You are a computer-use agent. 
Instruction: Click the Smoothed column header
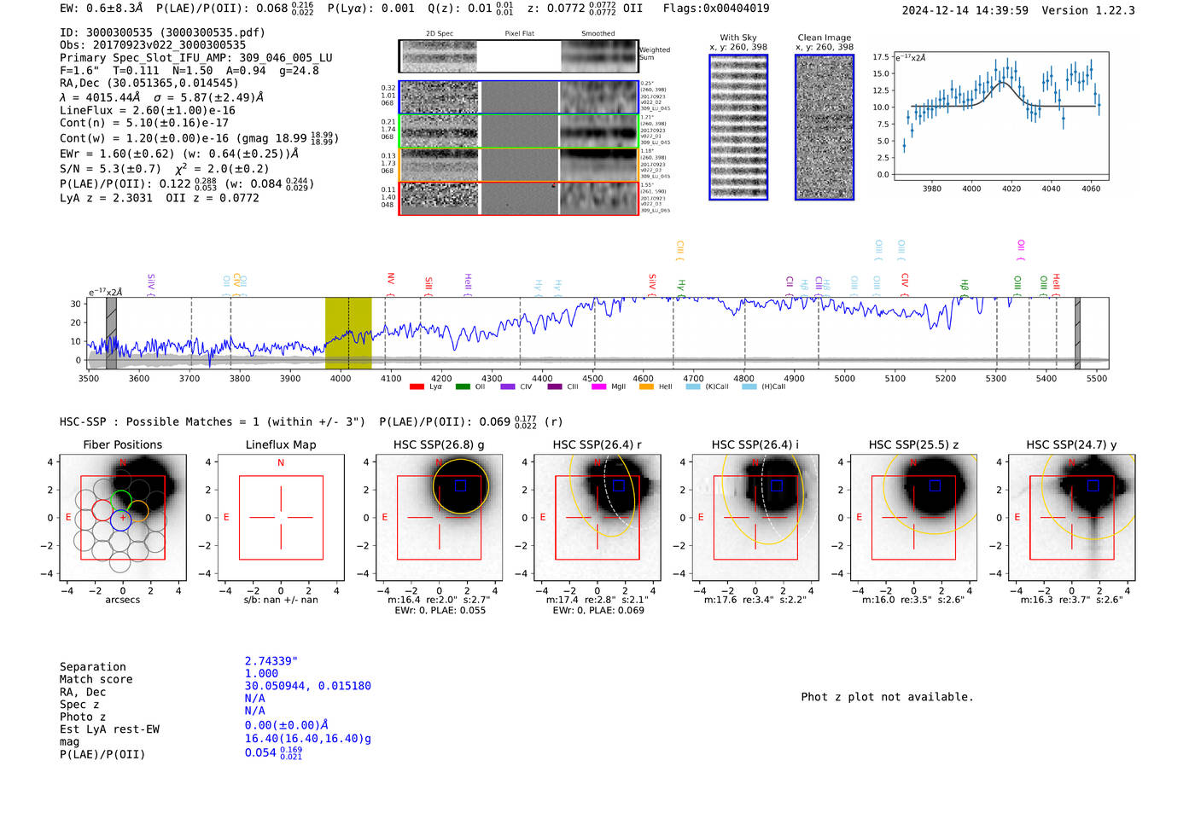pyautogui.click(x=597, y=34)
